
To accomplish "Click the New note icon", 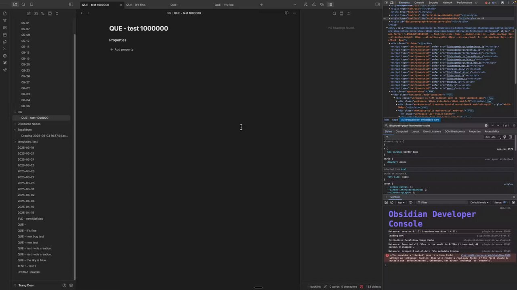I will [x=29, y=13].
